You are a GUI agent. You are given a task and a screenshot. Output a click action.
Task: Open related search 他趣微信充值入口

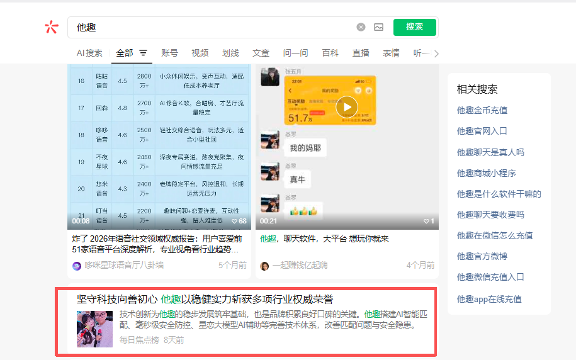[490, 277]
